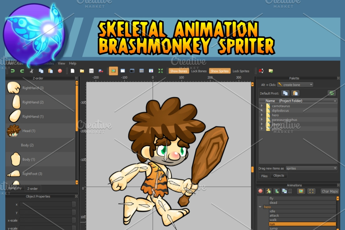Click the gray canvas background icon in toolbar
This screenshot has width=345, height=230.
tap(141, 71)
